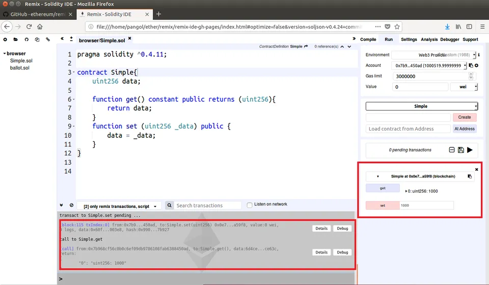Click the set function button
This screenshot has height=285, width=489.
click(383, 205)
